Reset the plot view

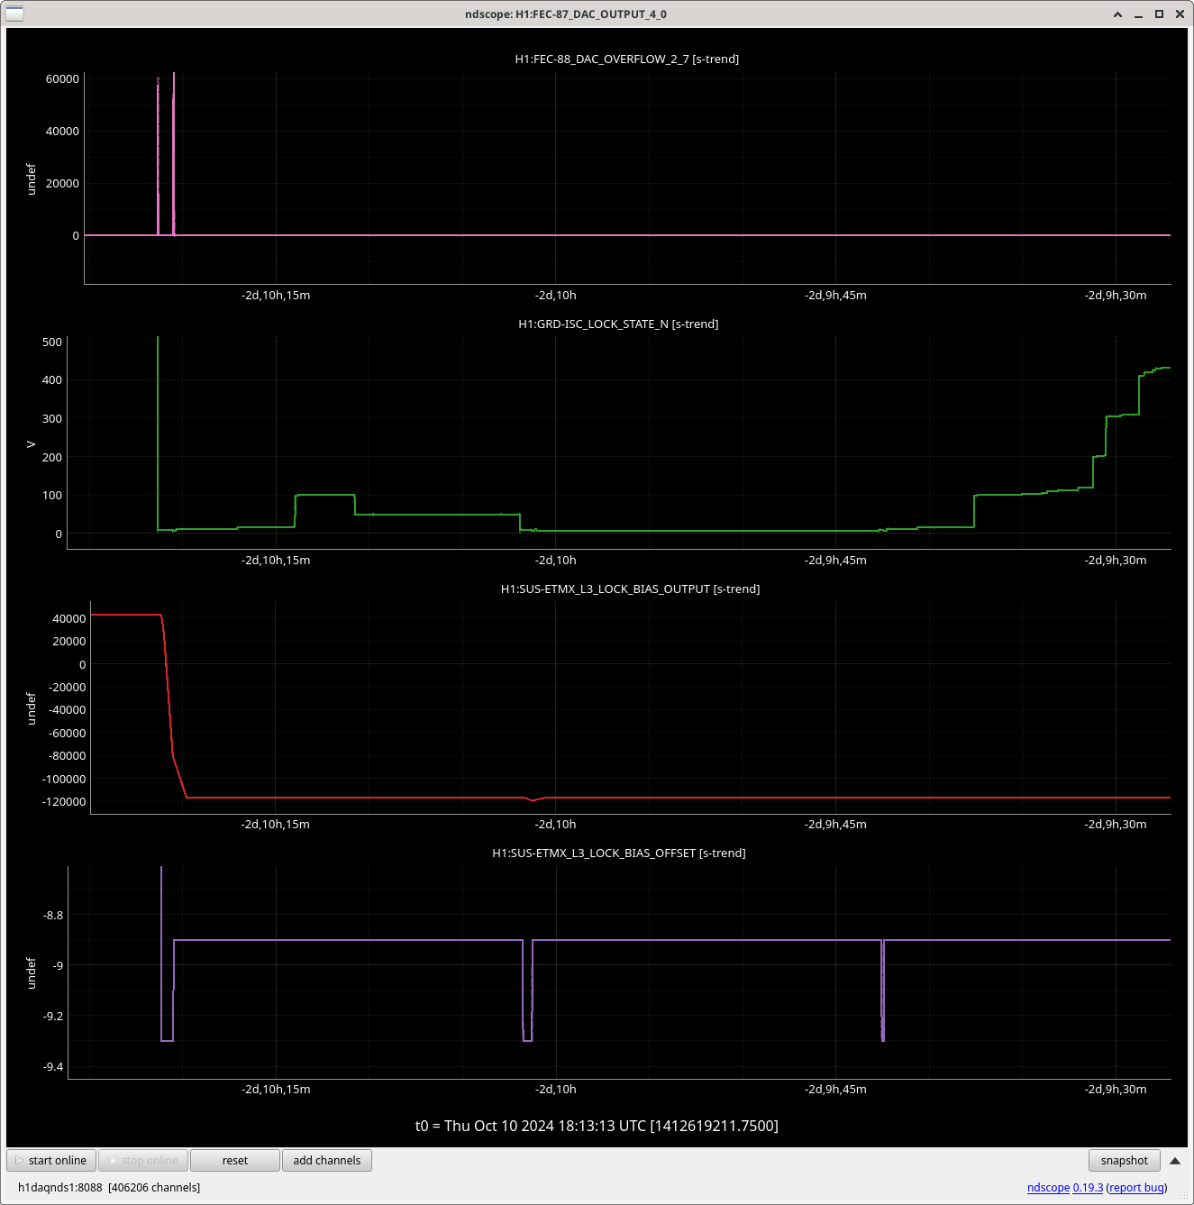235,1160
